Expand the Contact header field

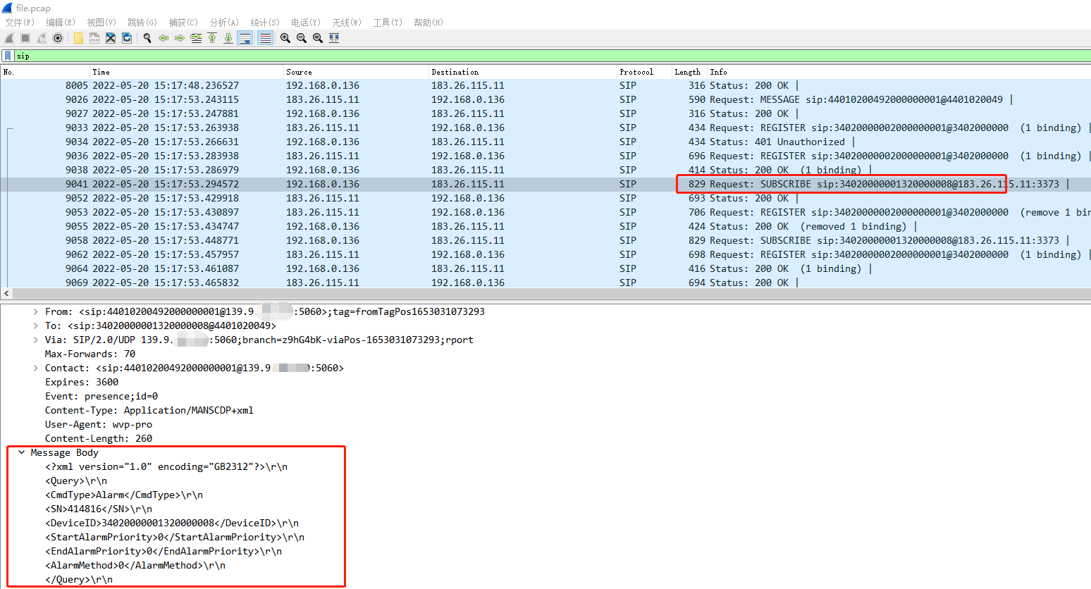point(35,367)
